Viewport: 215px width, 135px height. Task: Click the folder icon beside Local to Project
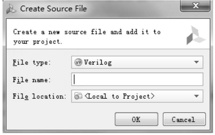tap(78, 96)
